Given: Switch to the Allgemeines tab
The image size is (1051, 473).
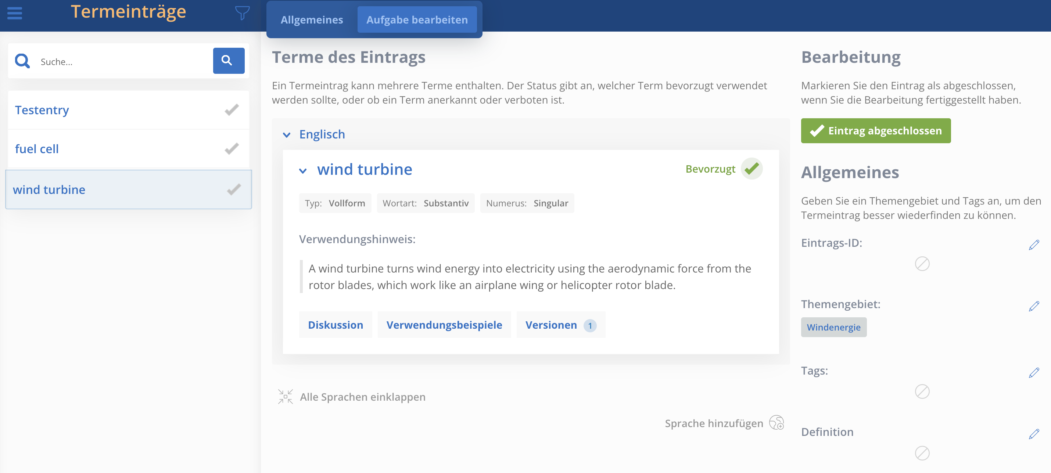Looking at the screenshot, I should [312, 19].
